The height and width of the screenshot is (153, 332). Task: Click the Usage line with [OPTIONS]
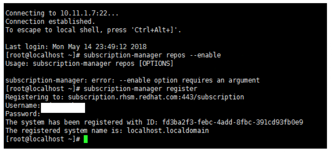[89, 64]
